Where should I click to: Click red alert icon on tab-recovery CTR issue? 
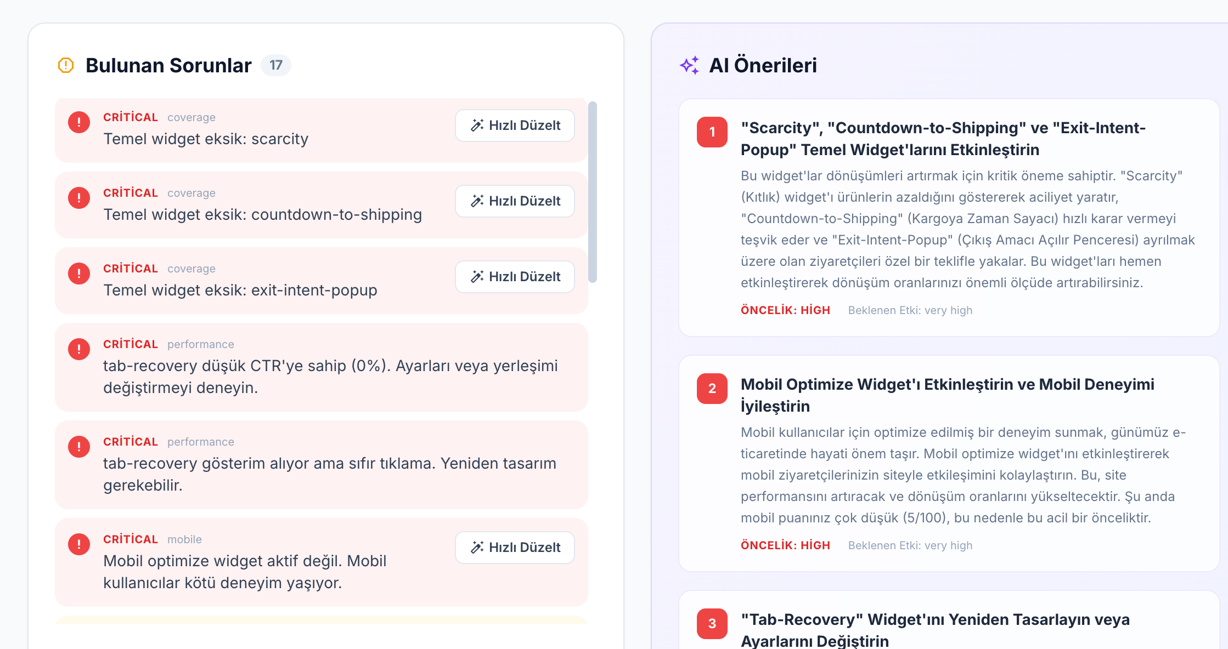click(x=79, y=349)
